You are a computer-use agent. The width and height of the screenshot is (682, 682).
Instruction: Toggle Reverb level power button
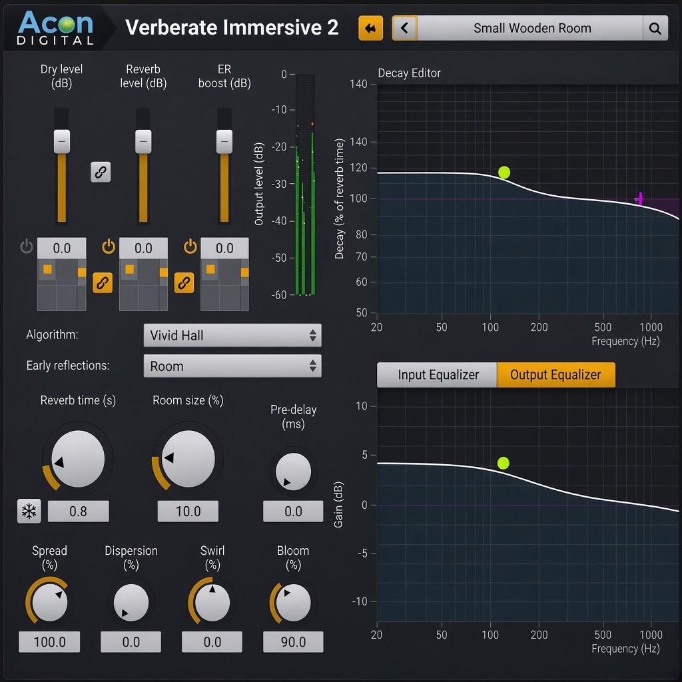click(x=109, y=246)
